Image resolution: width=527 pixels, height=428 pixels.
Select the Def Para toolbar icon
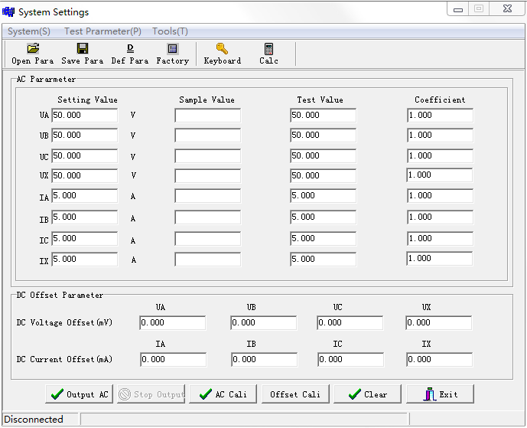pos(130,49)
